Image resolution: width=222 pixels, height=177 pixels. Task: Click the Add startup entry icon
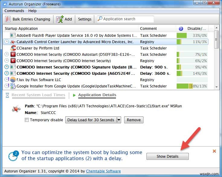(x=60, y=19)
